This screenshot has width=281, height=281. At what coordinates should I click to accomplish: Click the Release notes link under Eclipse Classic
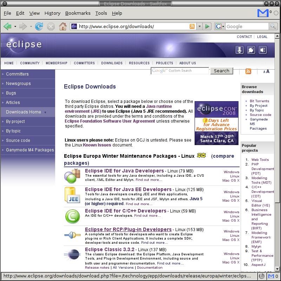click(x=97, y=268)
